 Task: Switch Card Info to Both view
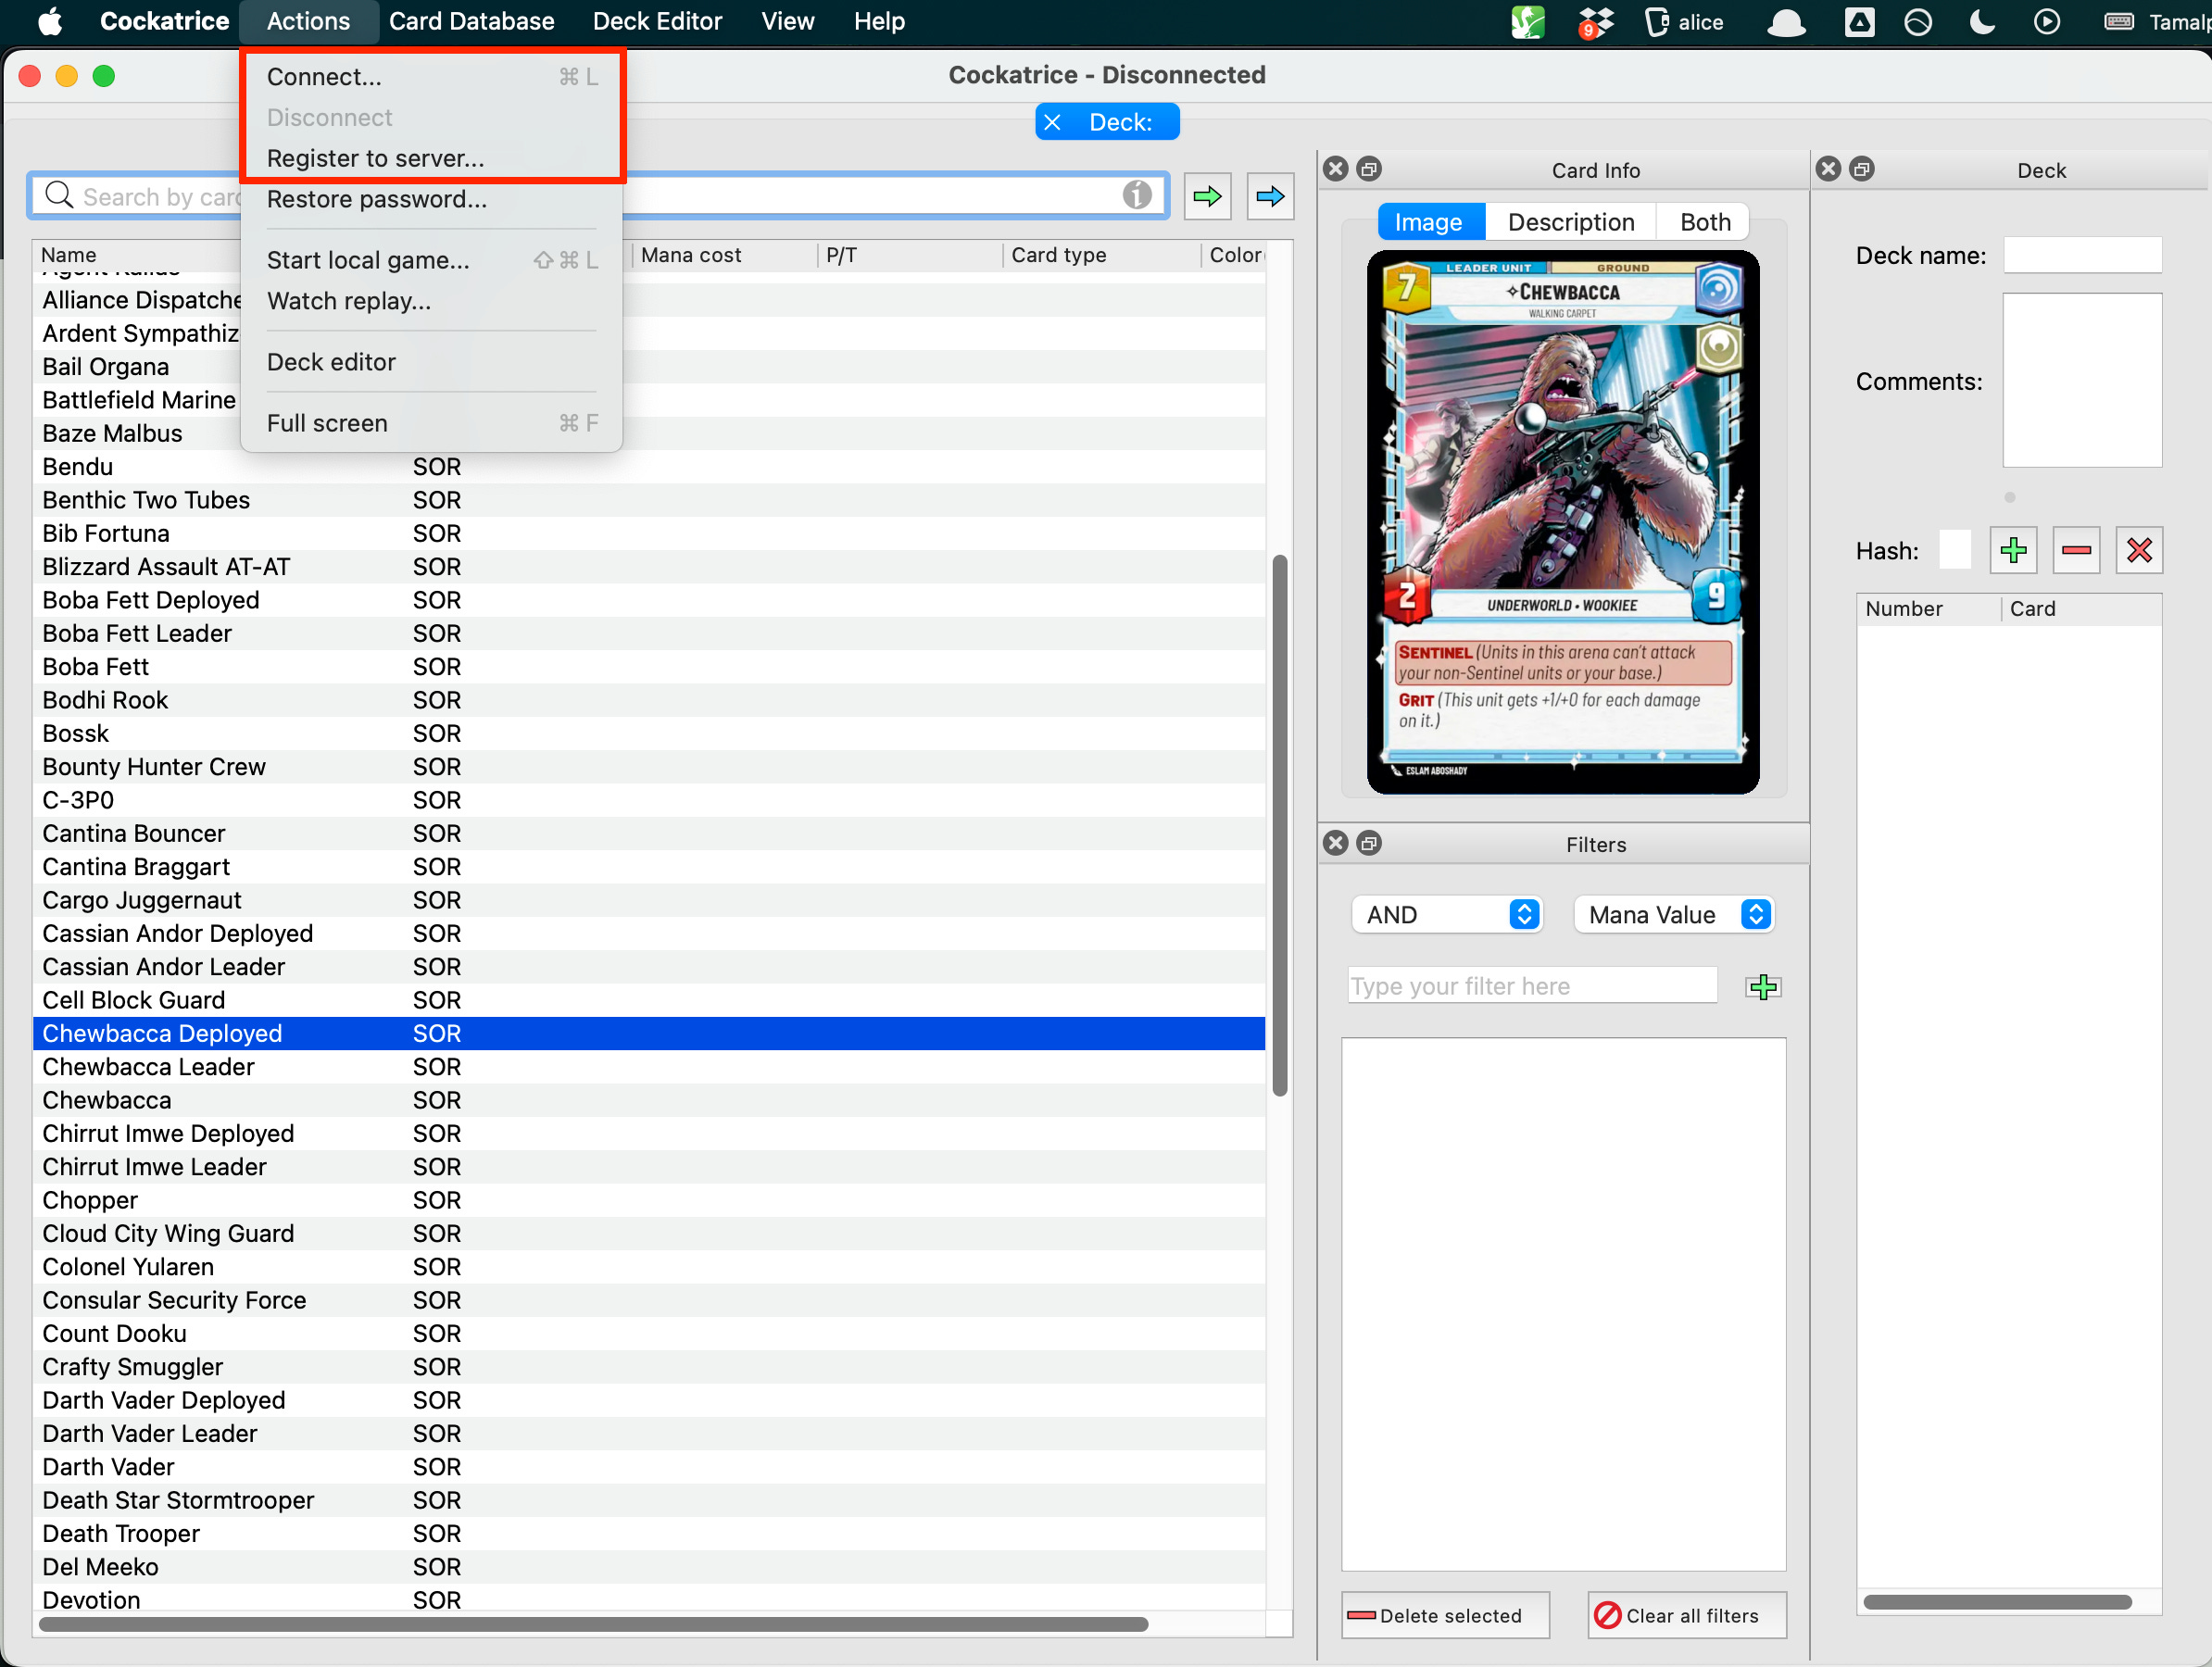click(x=1704, y=222)
